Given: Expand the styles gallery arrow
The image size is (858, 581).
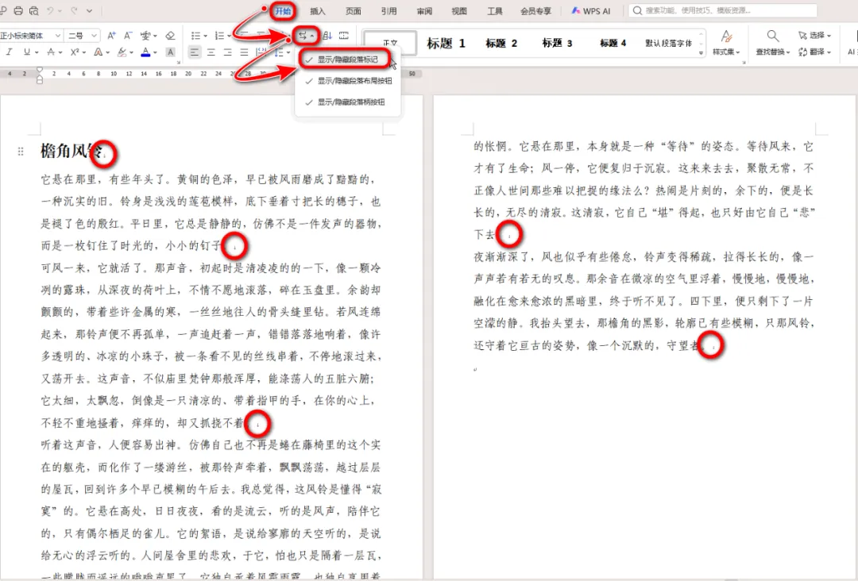Looking at the screenshot, I should (x=701, y=53).
